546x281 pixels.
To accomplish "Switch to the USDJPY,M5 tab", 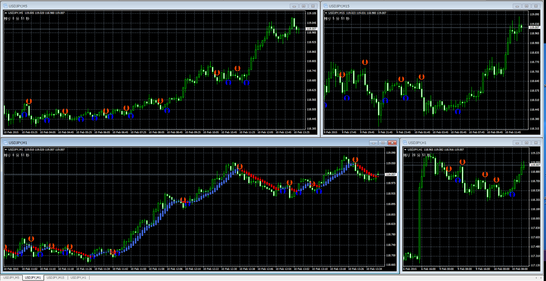I will pos(11,278).
